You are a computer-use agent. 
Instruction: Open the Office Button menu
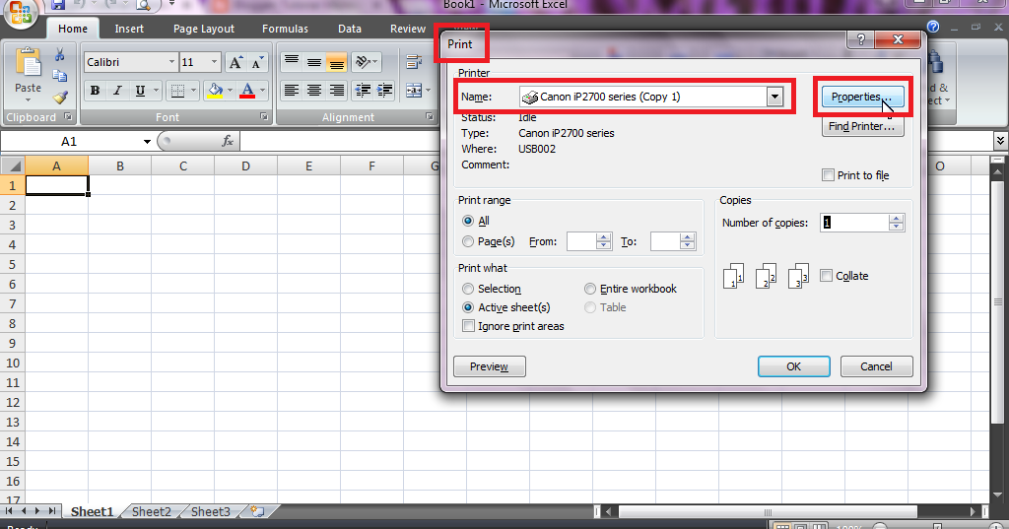[x=20, y=13]
